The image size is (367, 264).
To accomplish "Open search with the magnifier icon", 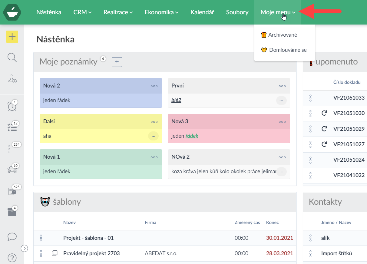I will 12,57.
